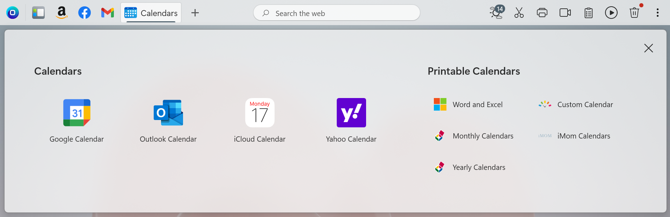This screenshot has width=670, height=217.
Task: Open the Facebook shortcut icon
Action: coord(85,13)
